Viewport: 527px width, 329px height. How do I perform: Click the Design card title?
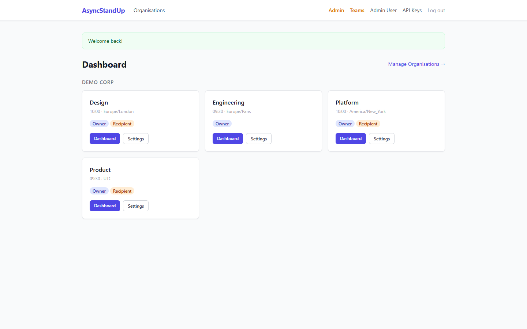(x=99, y=103)
